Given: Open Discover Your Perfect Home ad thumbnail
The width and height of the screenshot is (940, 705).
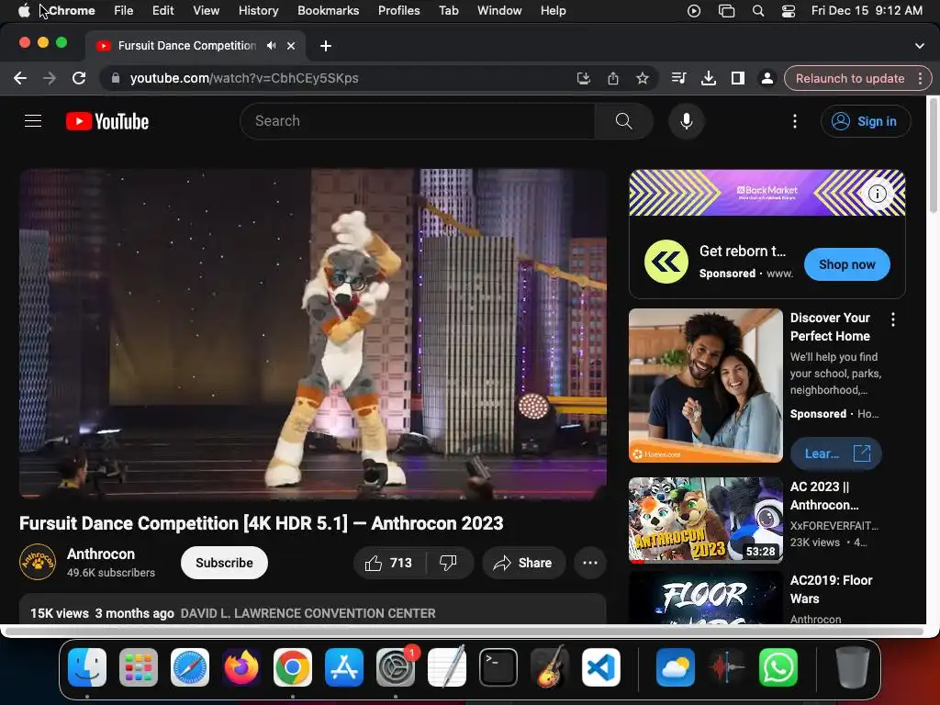Looking at the screenshot, I should 706,386.
